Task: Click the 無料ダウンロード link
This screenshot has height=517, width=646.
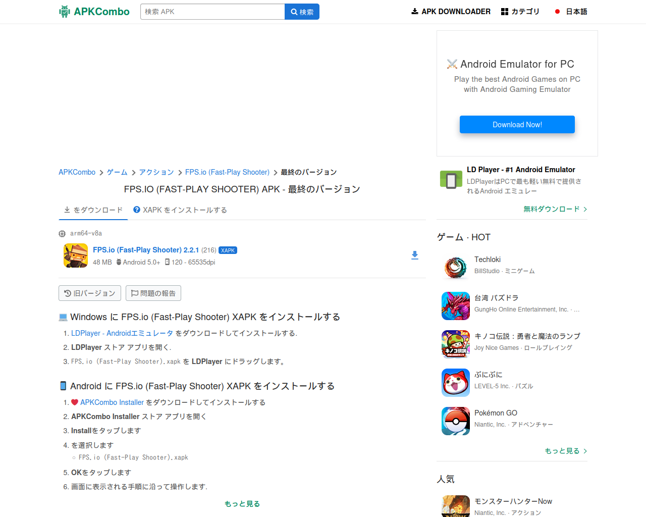Action: 555,209
